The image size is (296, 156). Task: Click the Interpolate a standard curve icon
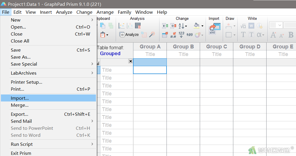click(122, 26)
